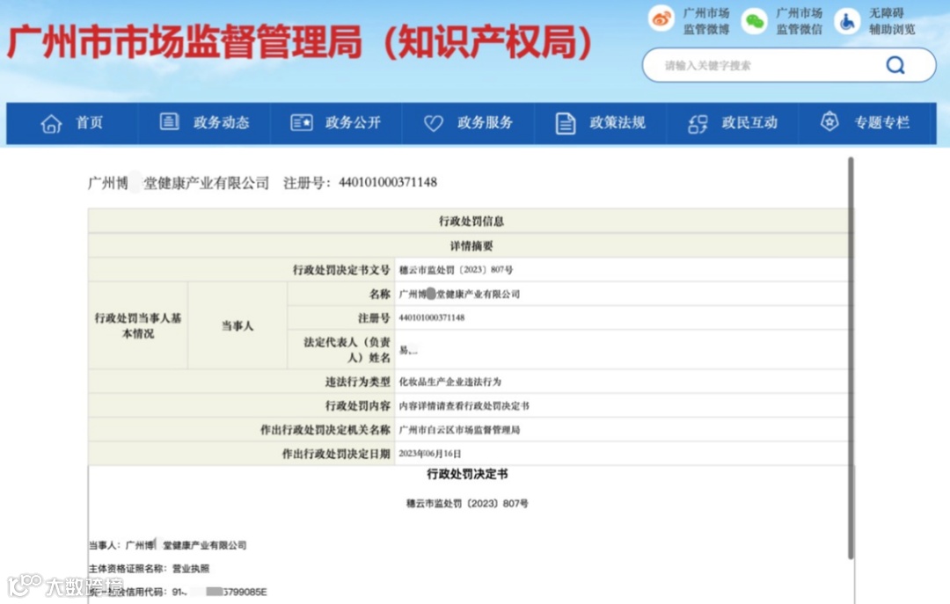Click the news icon beside 政务动态
This screenshot has height=604, width=950.
click(x=169, y=122)
